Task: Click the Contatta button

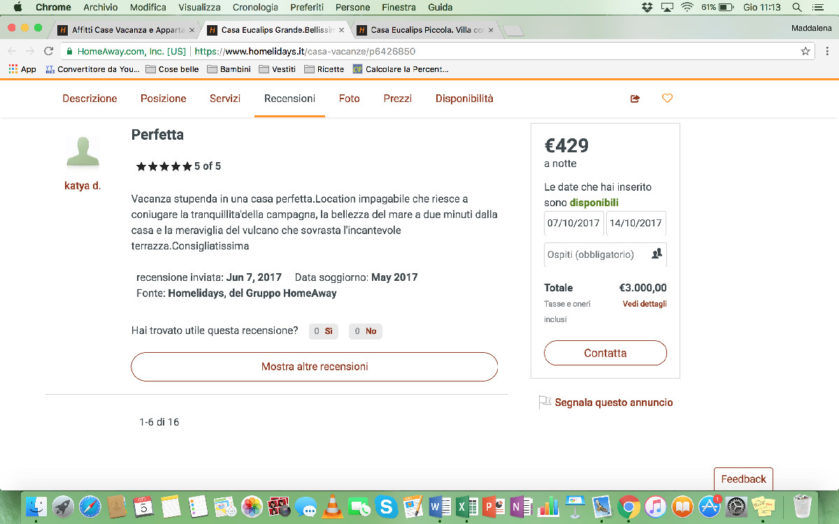Action: tap(605, 353)
